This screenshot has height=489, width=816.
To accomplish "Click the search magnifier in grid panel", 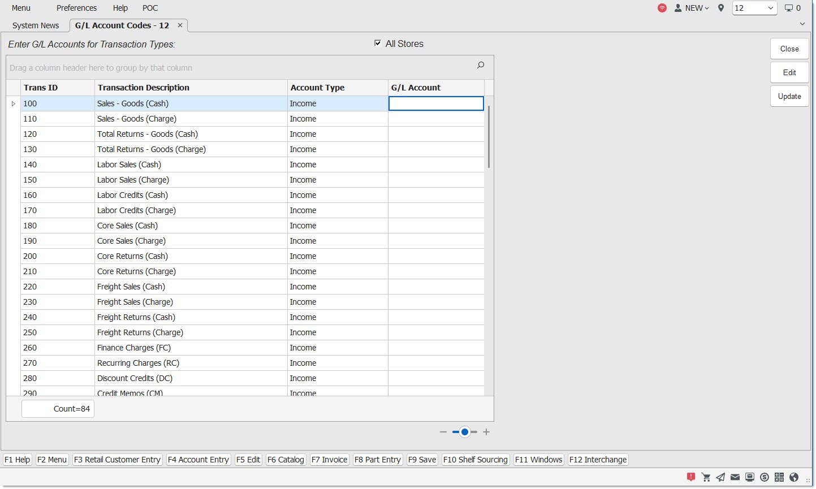I will pyautogui.click(x=481, y=66).
